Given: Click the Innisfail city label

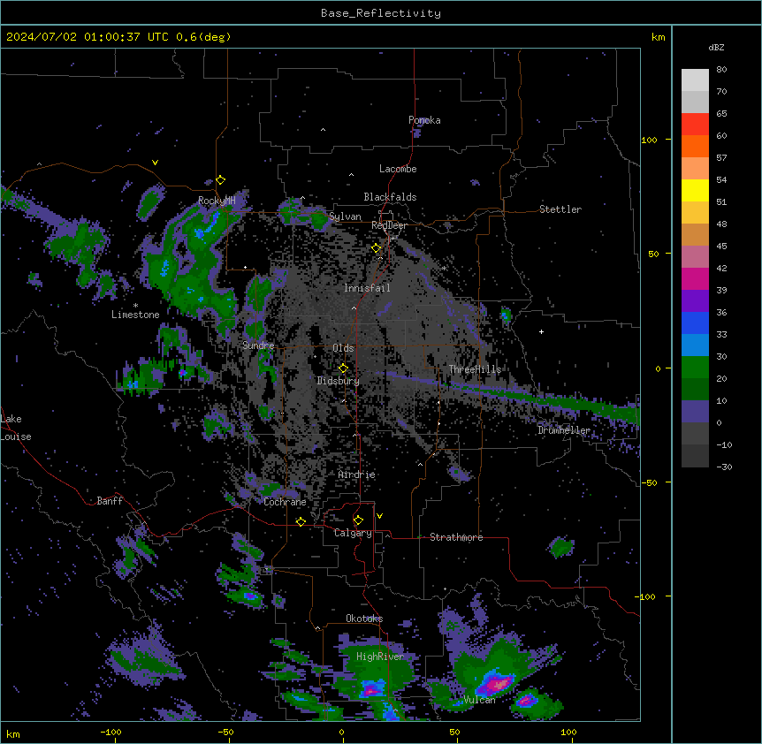Looking at the screenshot, I should pyautogui.click(x=367, y=288).
